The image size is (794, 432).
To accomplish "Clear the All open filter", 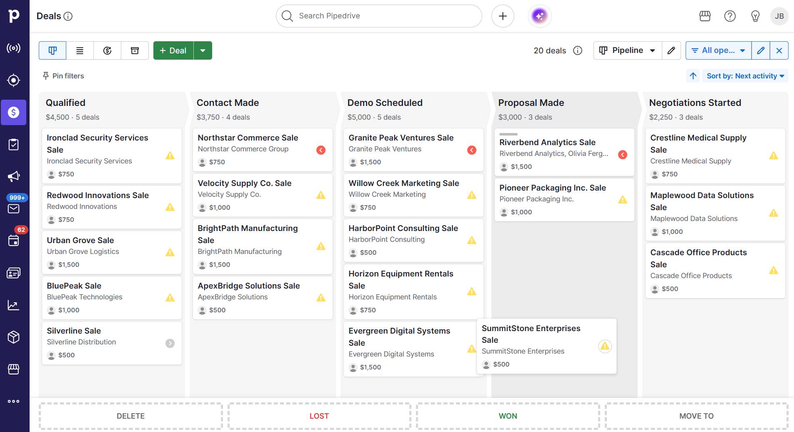I will (x=779, y=50).
